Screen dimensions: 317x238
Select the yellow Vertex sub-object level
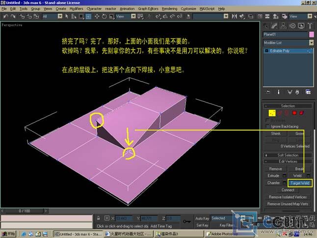coord(272,113)
